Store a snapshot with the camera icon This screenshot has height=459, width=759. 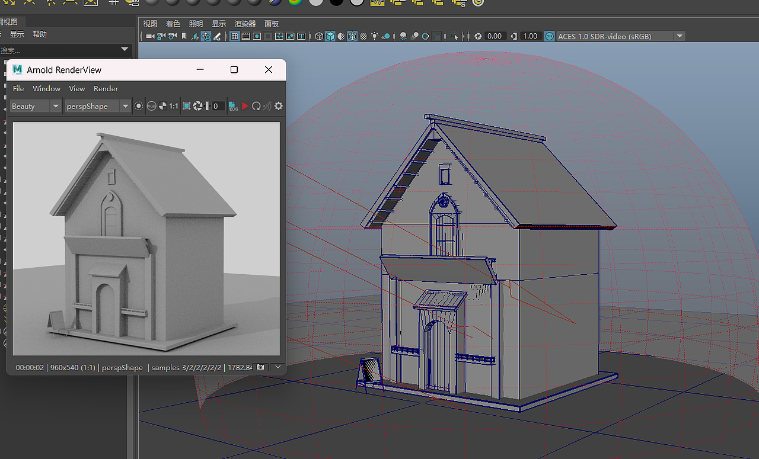[x=260, y=367]
